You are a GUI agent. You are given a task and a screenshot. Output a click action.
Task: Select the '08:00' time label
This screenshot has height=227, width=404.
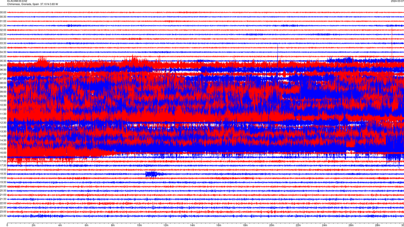[3, 83]
